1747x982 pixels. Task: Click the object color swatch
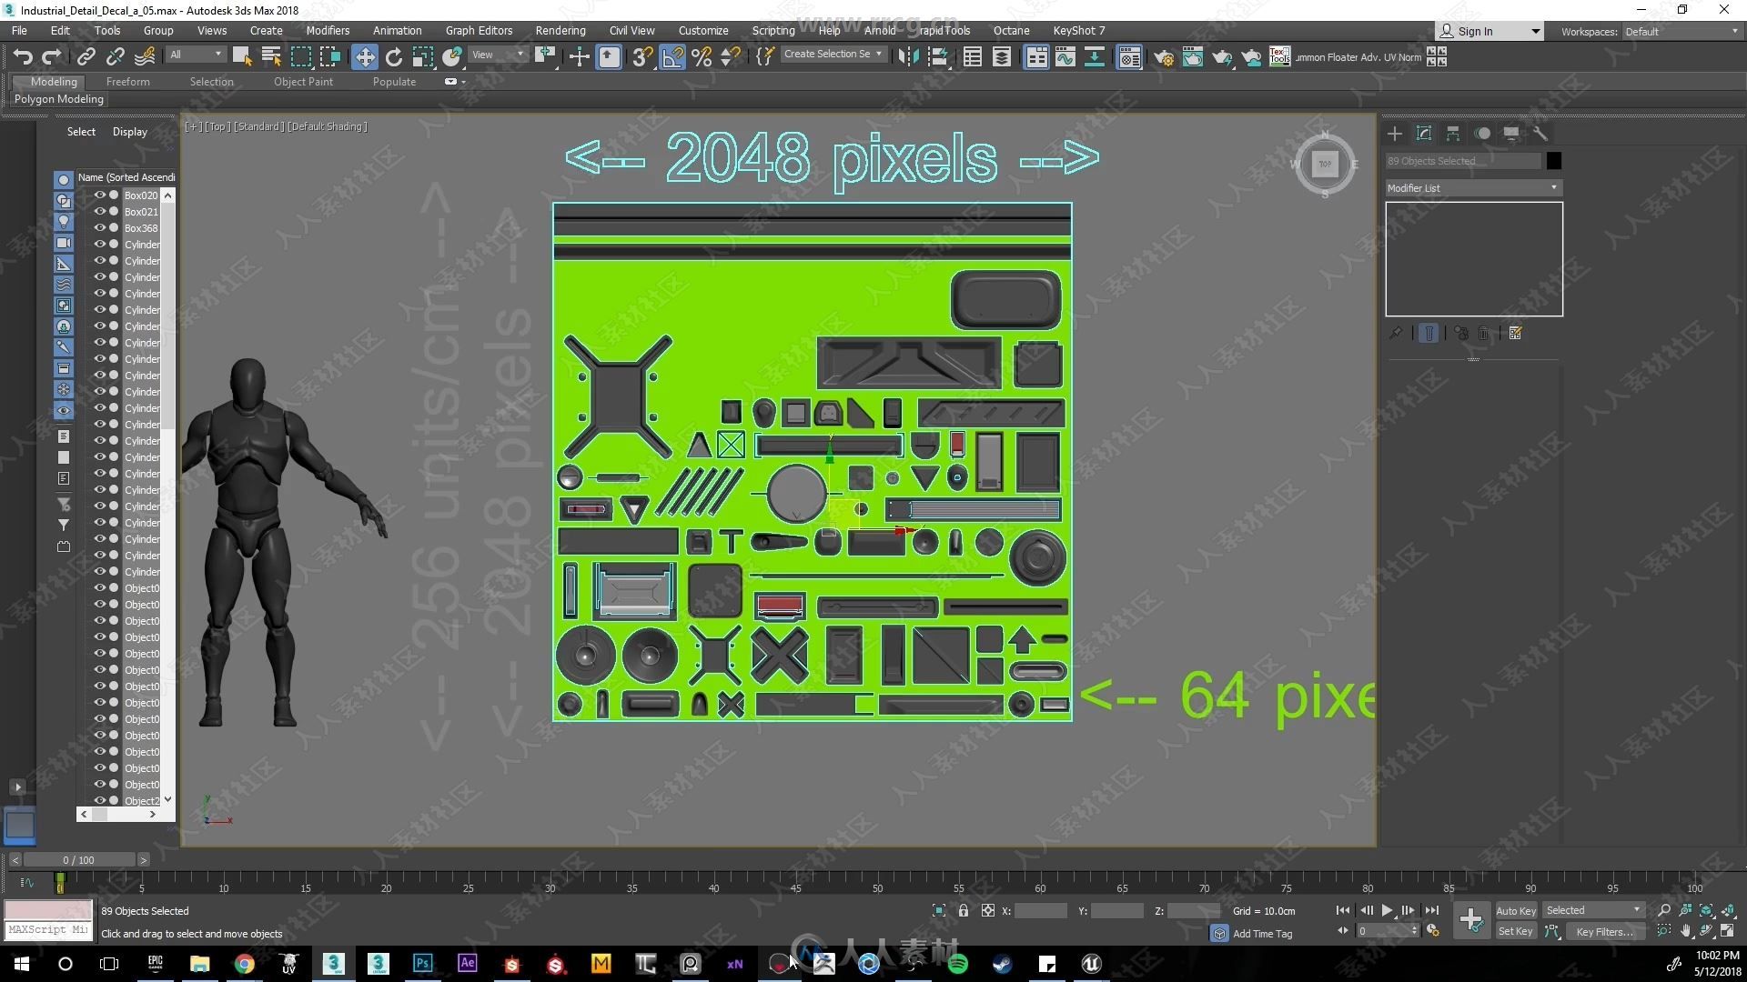[1553, 161]
